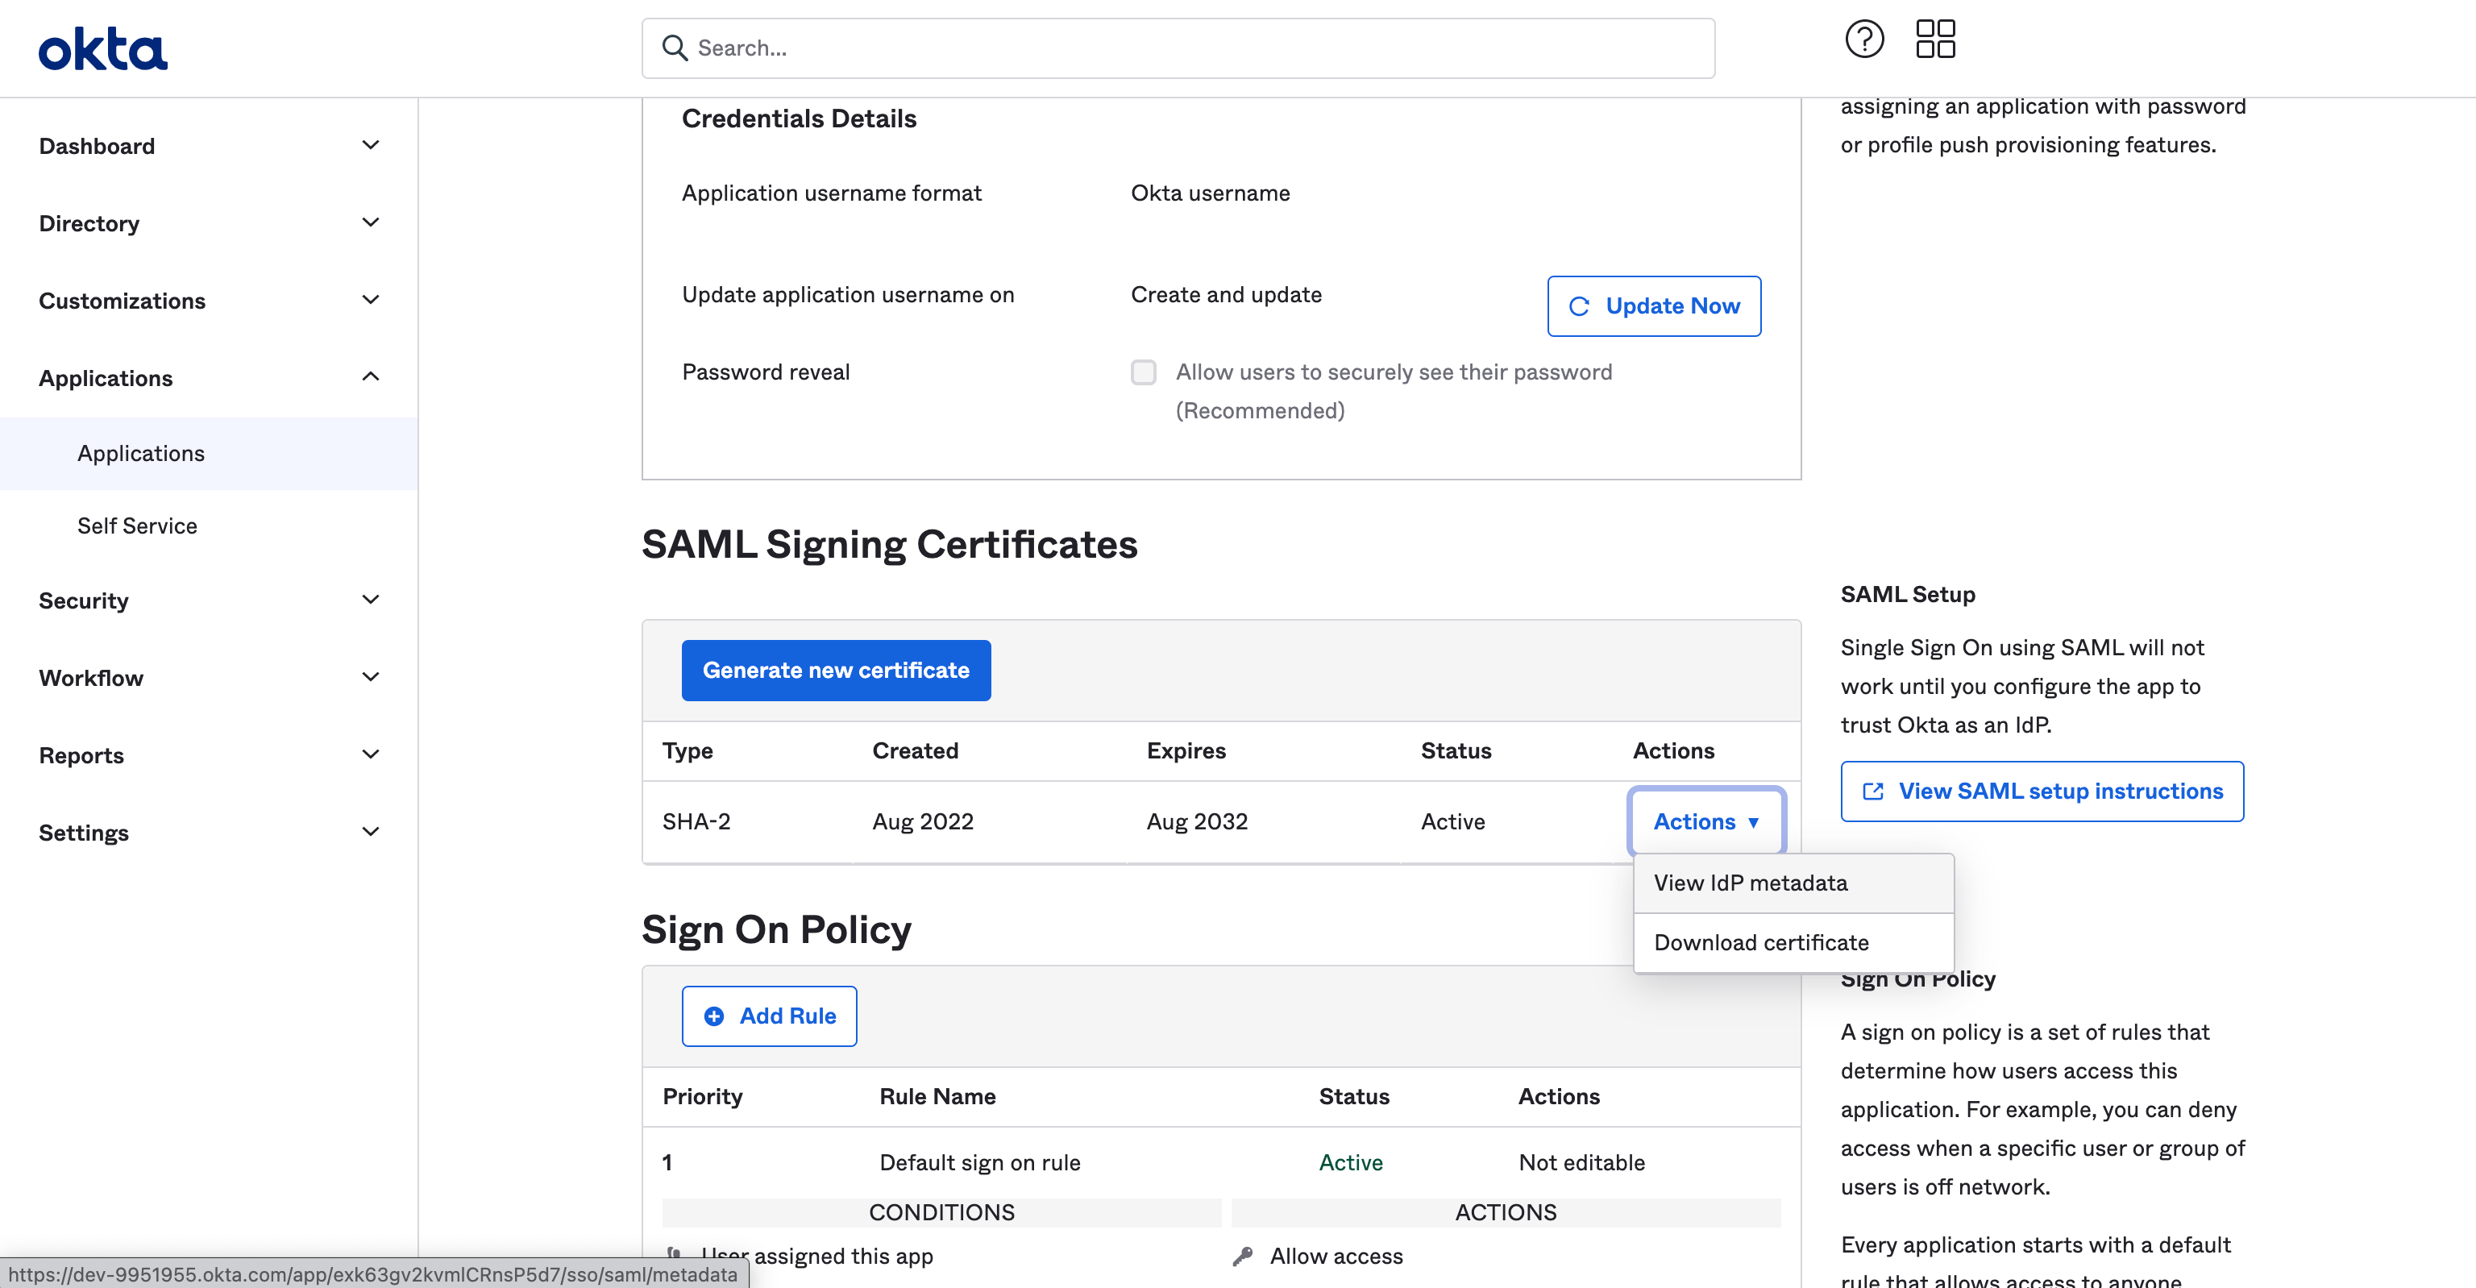Click the external link icon for SAML setup
The image size is (2476, 1288).
[x=1872, y=791]
